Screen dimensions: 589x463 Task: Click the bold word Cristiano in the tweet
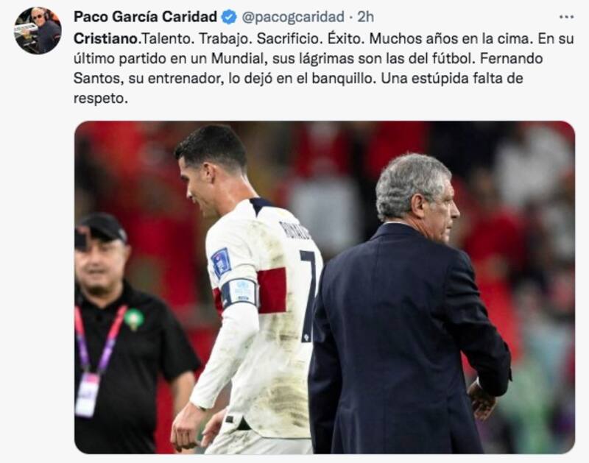[x=106, y=39]
